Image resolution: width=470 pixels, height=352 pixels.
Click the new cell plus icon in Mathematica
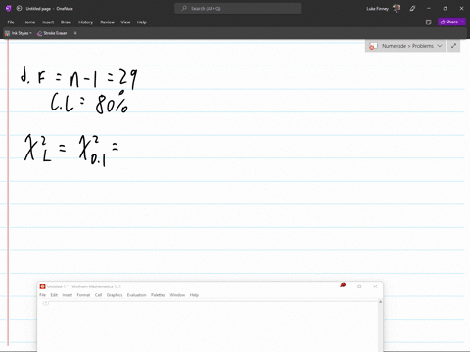pyautogui.click(x=46, y=303)
